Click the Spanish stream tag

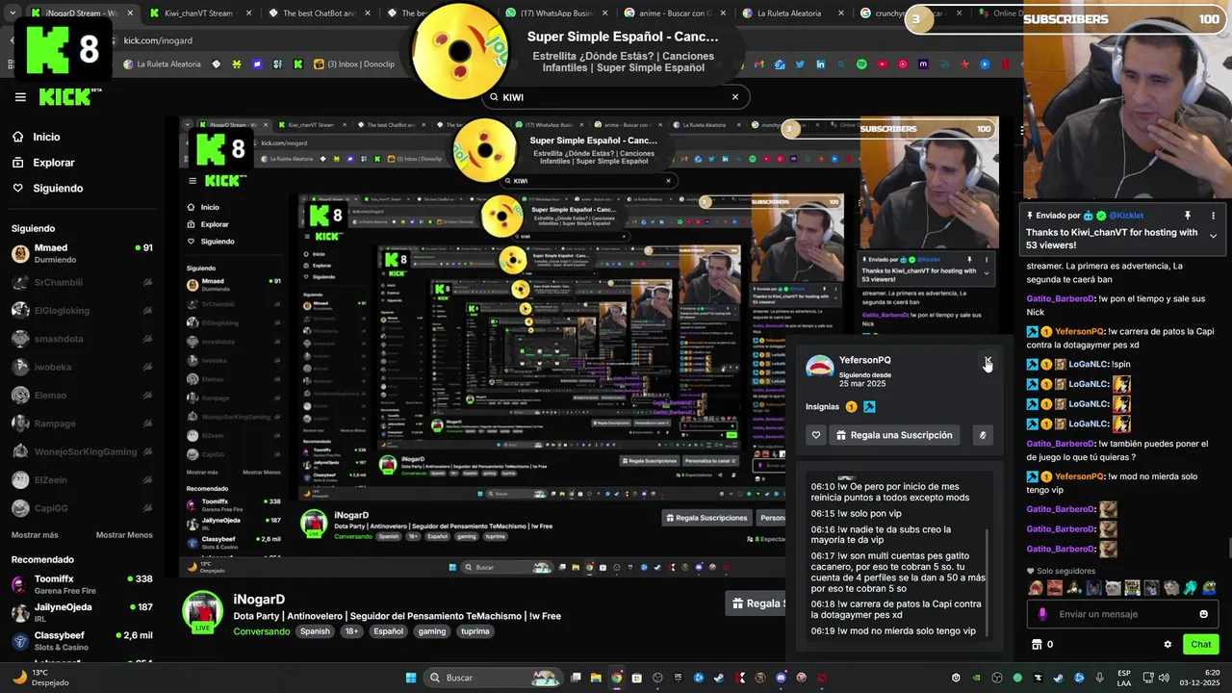click(x=315, y=631)
